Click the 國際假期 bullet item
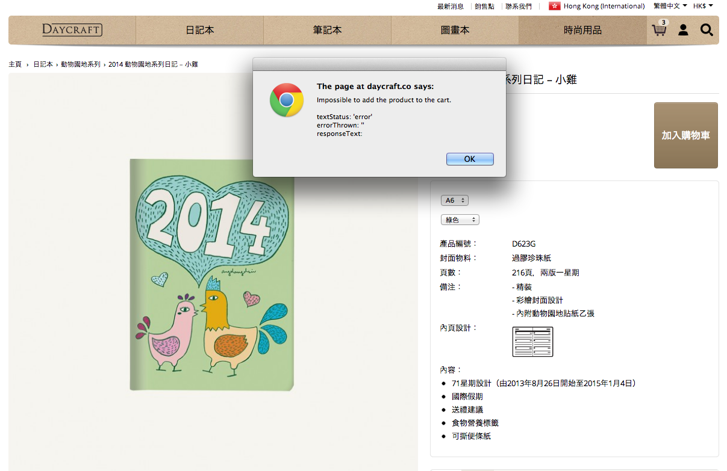 (467, 396)
